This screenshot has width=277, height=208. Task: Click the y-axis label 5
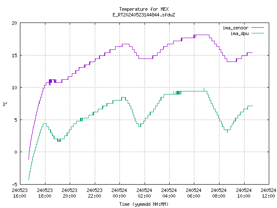tap(16, 120)
